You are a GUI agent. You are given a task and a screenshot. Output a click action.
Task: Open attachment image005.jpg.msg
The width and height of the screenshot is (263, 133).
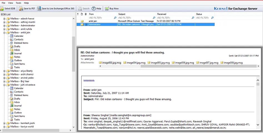pyautogui.click(x=159, y=63)
